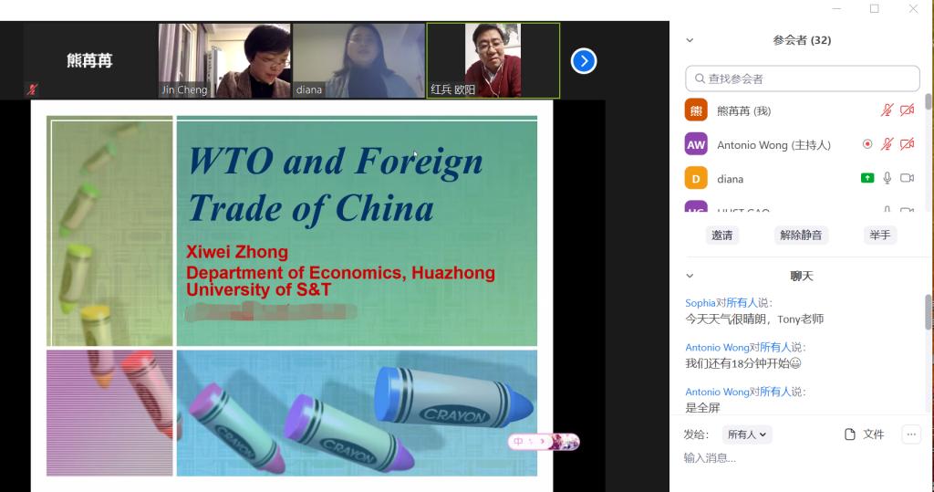Click the camera-off icon beside 熊苒苒 (我)

[x=907, y=110]
